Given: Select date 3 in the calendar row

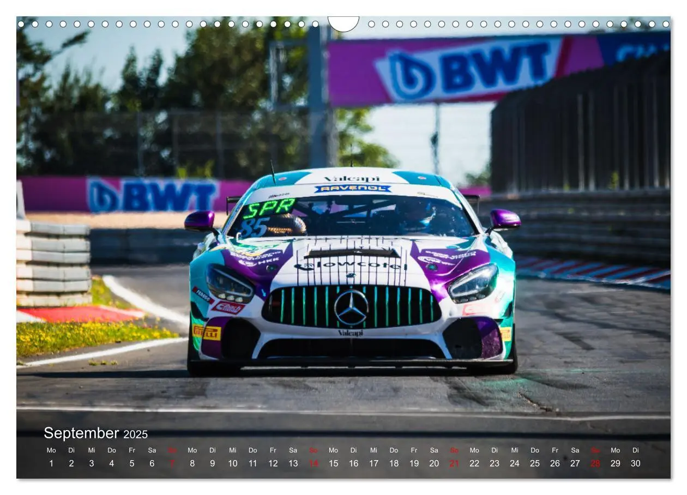Looking at the screenshot, I should tap(92, 463).
